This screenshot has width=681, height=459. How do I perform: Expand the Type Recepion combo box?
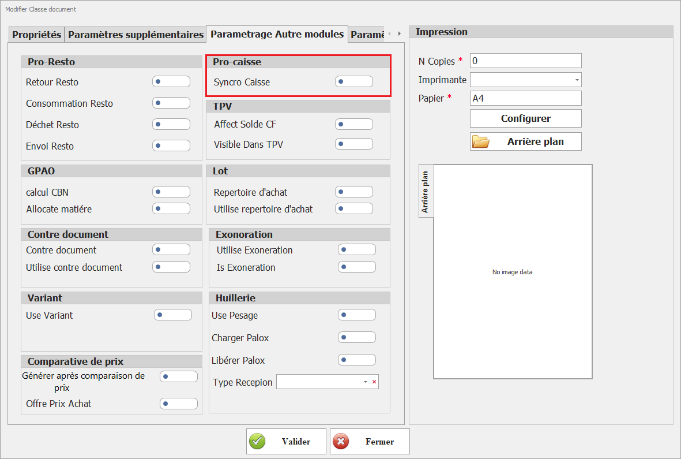coord(365,382)
